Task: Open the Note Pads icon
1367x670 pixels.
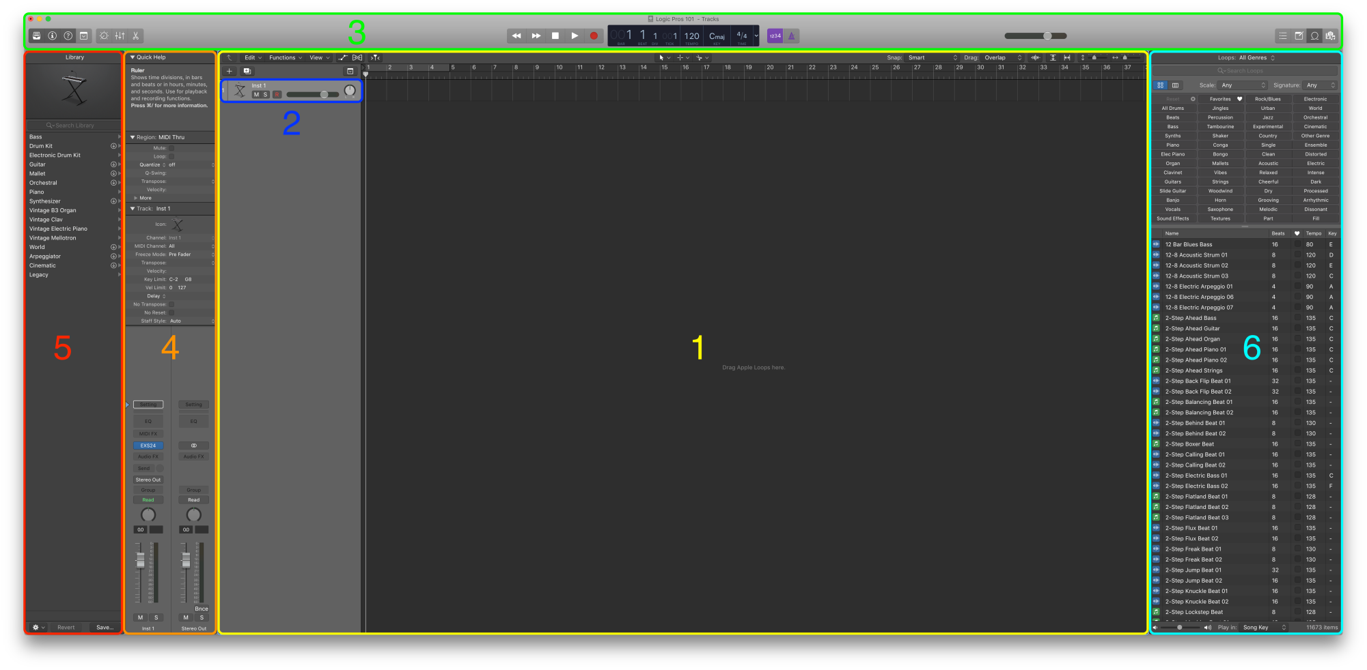Action: 1299,35
